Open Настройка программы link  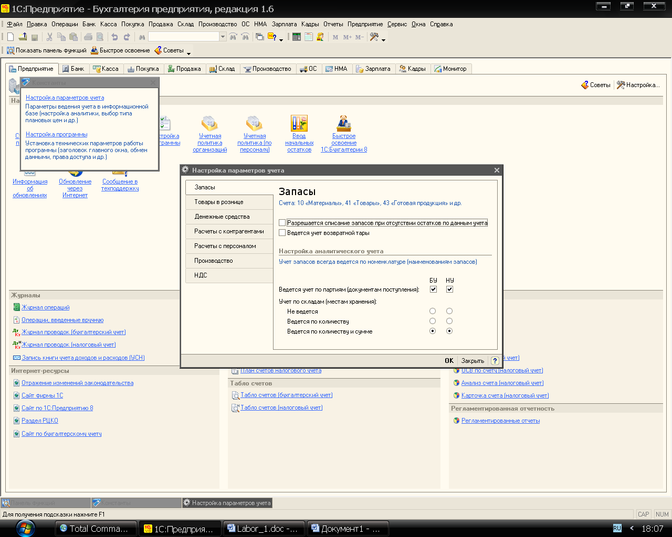56,134
